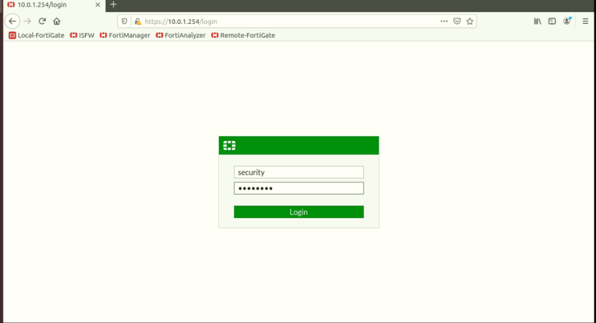Image resolution: width=596 pixels, height=323 pixels.
Task: Reload the current login page
Action: point(42,22)
